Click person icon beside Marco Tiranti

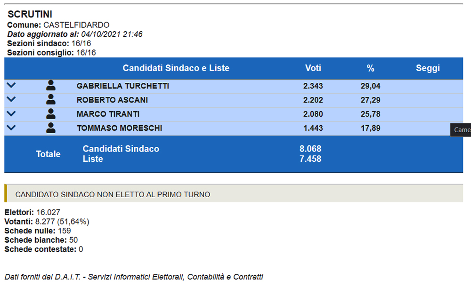tap(51, 114)
